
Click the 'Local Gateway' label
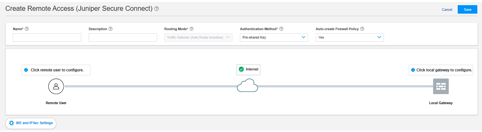[x=441, y=103]
